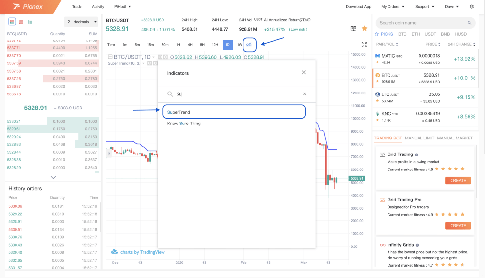Screen dimensions: 485x278
Task: Open the Trade menu
Action: coord(77,6)
